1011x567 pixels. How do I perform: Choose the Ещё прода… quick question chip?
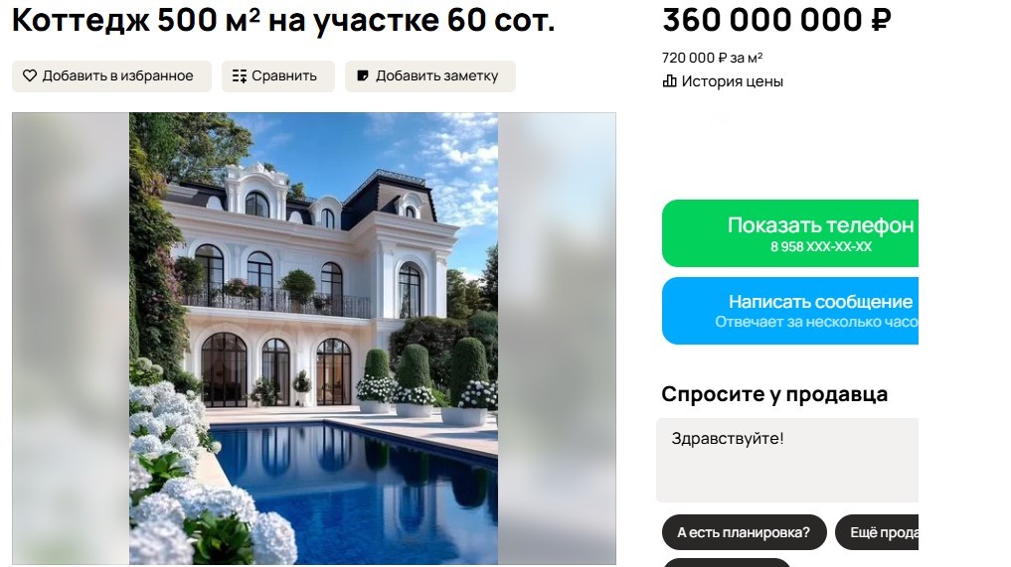877,532
